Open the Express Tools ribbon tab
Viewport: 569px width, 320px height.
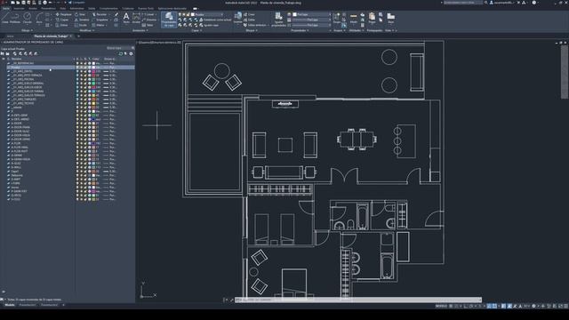[146, 8]
